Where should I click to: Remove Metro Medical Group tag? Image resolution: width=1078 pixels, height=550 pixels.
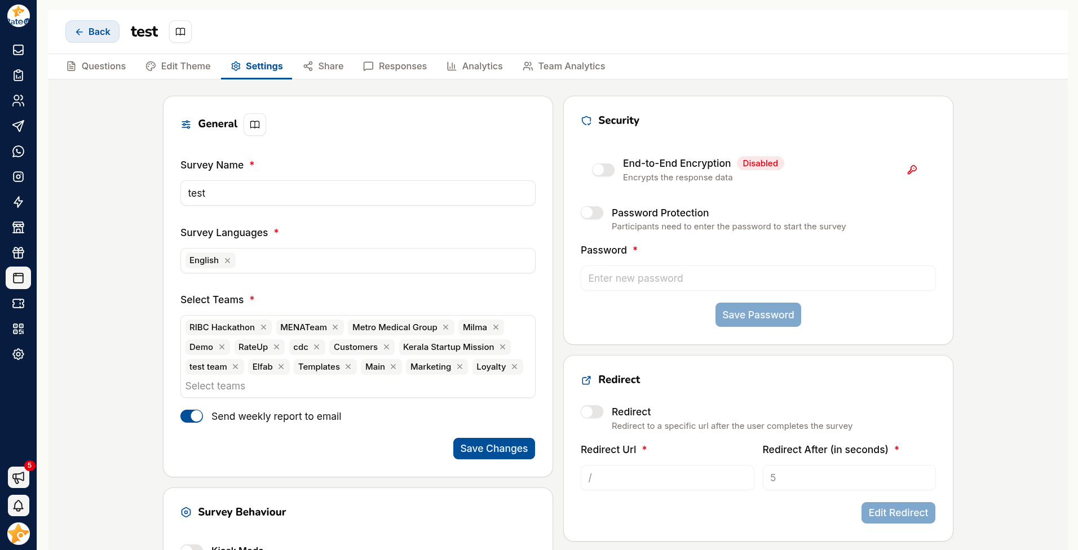445,327
